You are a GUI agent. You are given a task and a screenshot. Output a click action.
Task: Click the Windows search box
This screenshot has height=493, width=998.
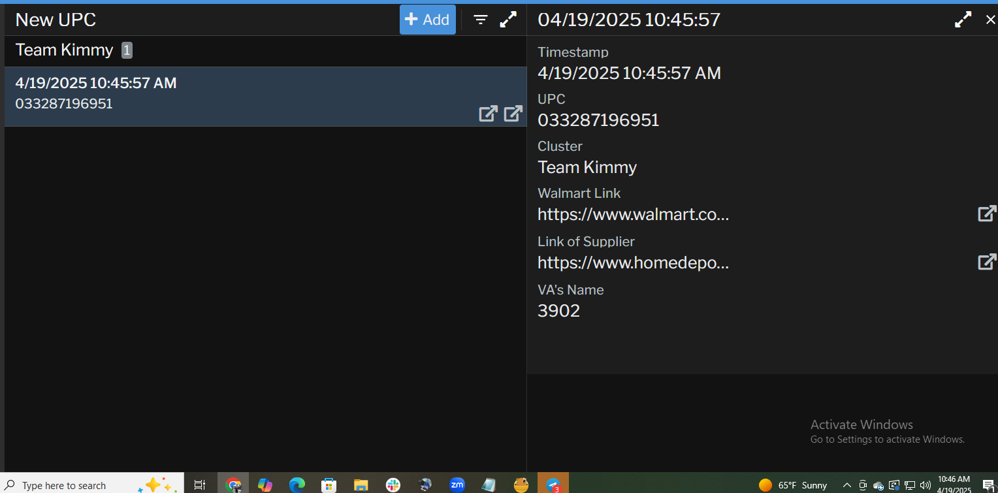click(72, 485)
